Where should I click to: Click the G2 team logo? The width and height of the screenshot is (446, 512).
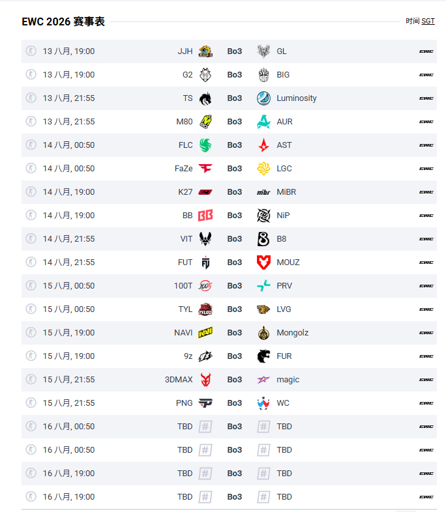click(x=205, y=75)
